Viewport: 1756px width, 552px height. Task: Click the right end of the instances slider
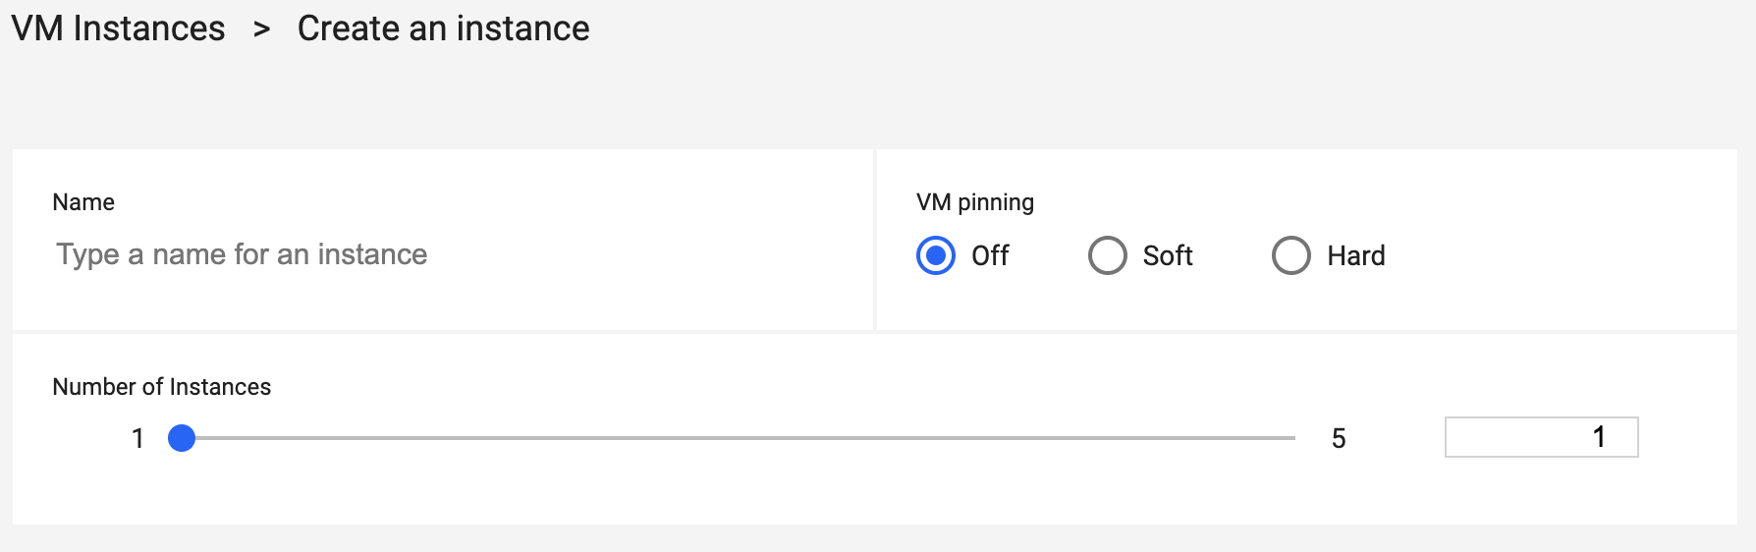[1292, 438]
